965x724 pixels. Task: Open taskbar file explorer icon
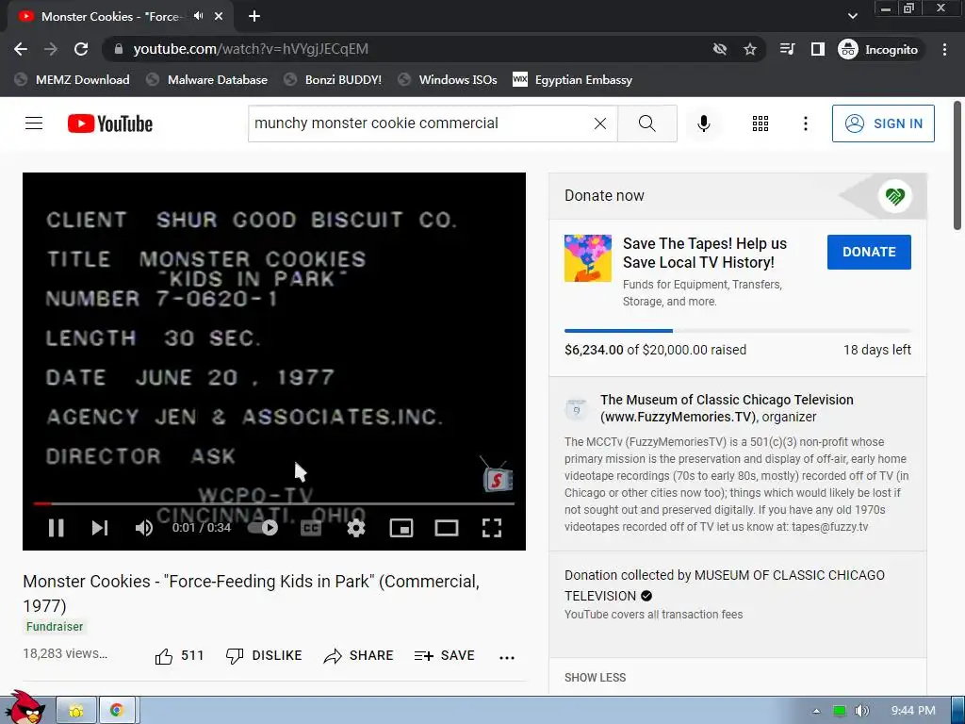pos(76,711)
